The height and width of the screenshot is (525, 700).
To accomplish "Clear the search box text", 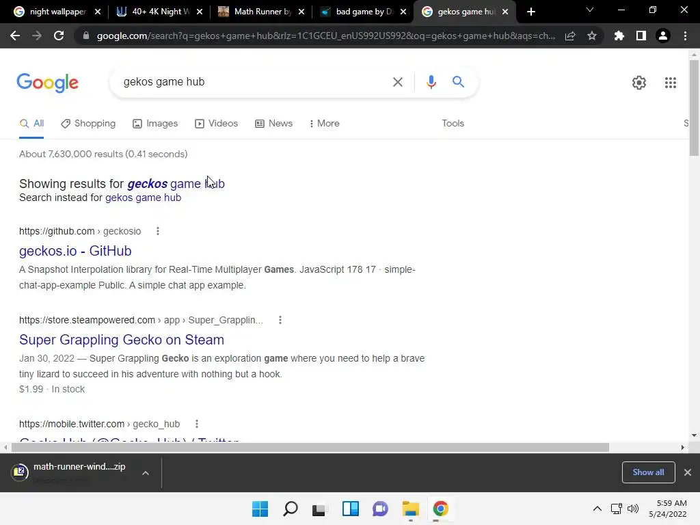I will click(397, 82).
